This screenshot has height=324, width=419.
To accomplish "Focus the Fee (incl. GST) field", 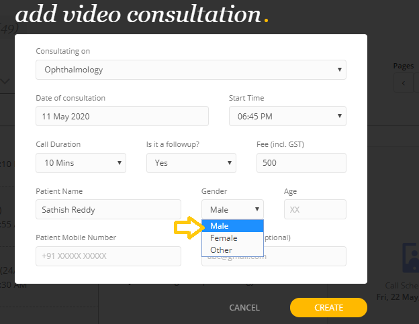I will coord(301,162).
